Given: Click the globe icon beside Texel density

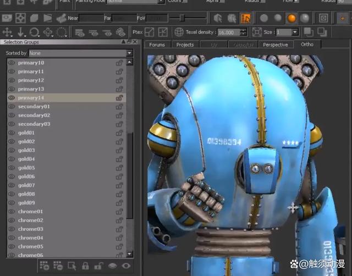Looking at the screenshot, I should (179, 32).
